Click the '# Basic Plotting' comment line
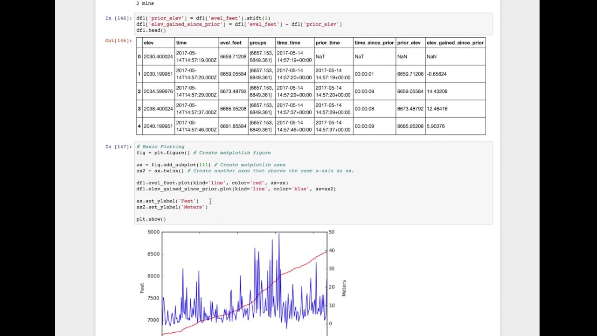Image resolution: width=597 pixels, height=336 pixels. 160,147
